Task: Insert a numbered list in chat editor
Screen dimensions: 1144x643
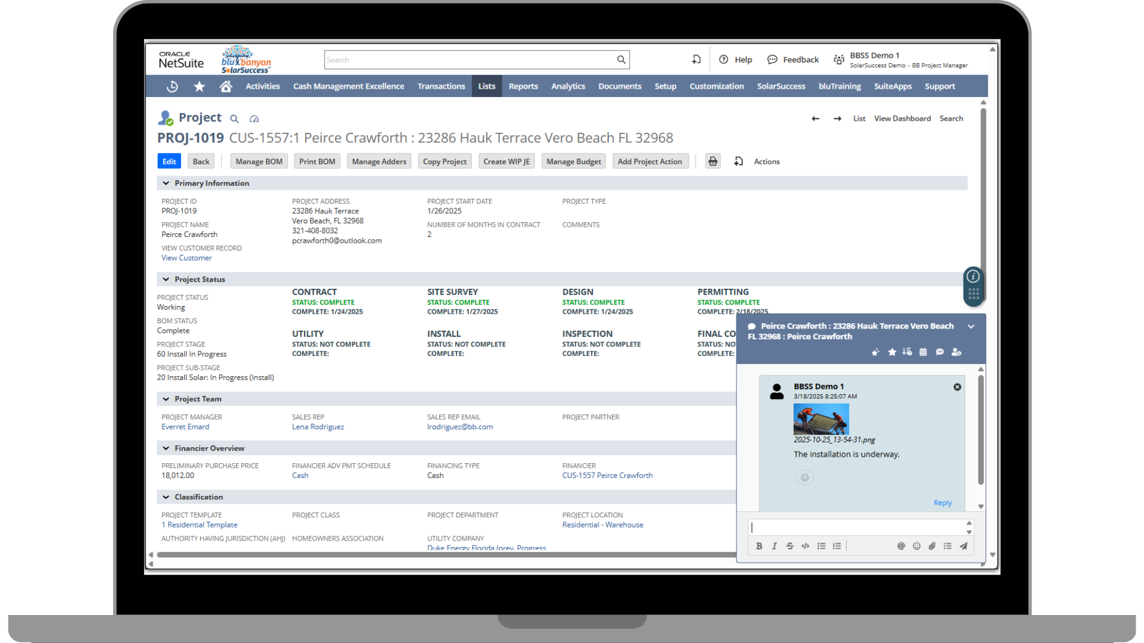Action: (837, 546)
